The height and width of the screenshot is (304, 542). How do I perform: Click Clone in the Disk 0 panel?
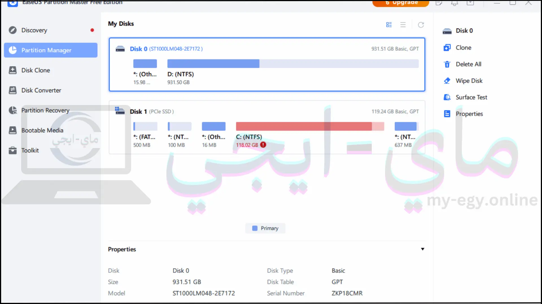[x=464, y=48]
